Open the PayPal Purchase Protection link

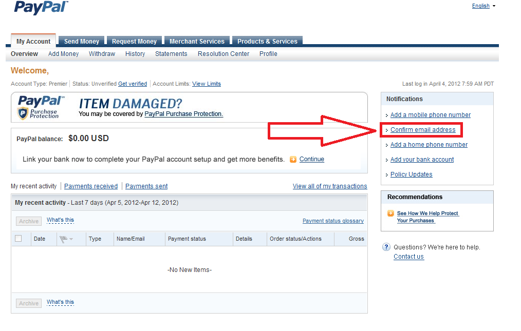pyautogui.click(x=184, y=114)
